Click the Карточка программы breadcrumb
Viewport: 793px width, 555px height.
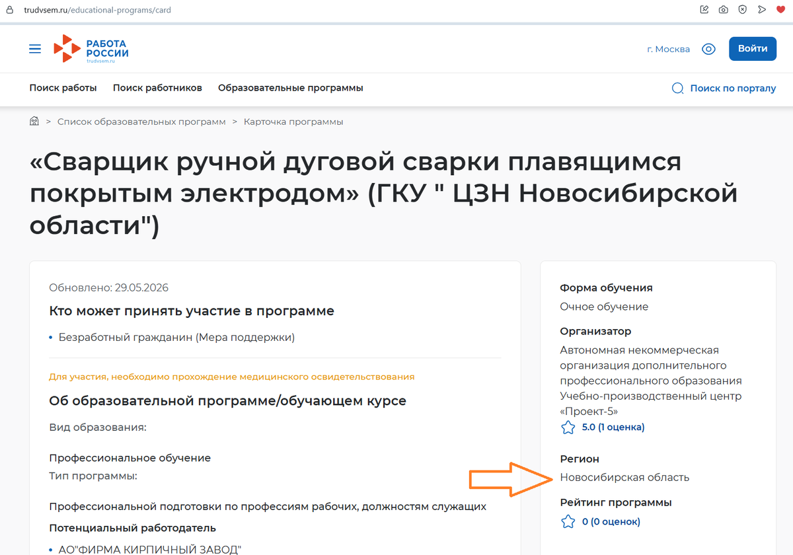293,122
